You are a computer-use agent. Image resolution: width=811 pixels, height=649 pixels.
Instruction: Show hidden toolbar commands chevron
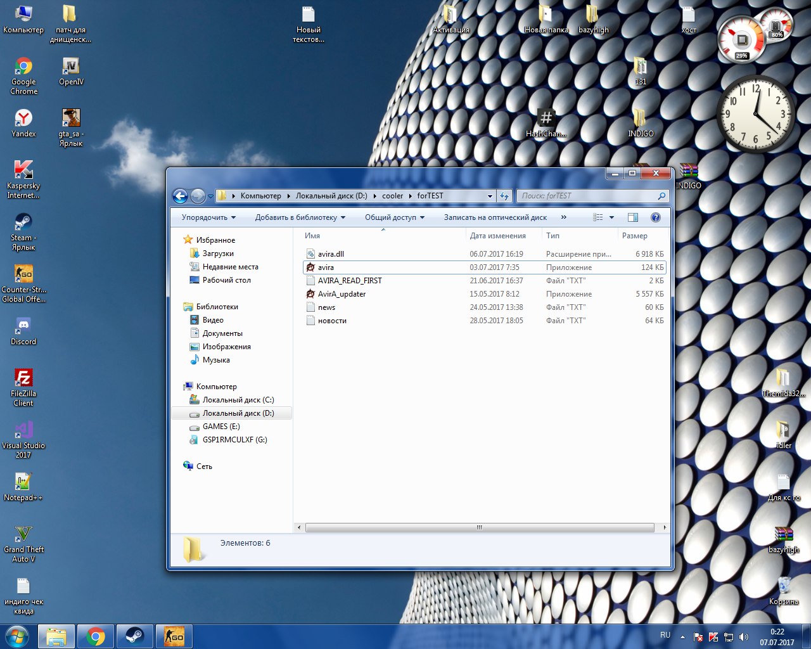pos(564,217)
